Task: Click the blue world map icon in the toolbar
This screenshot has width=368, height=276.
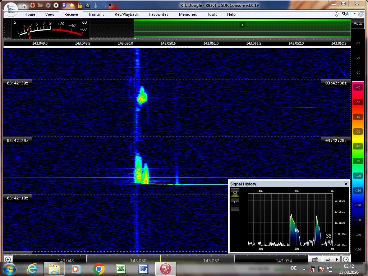Action: point(103,5)
